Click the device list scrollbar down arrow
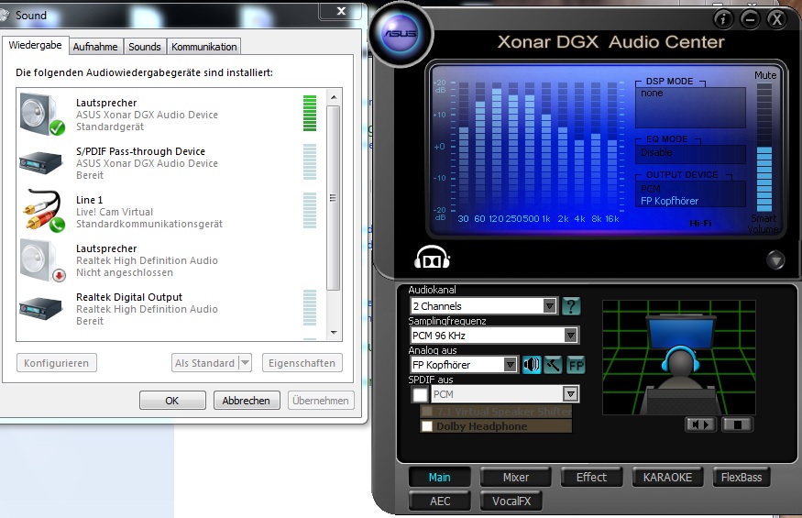The image size is (802, 518). (334, 332)
